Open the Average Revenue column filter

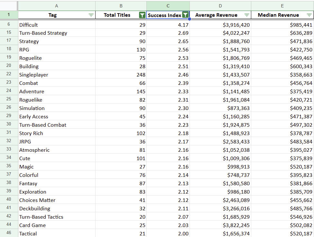point(247,15)
